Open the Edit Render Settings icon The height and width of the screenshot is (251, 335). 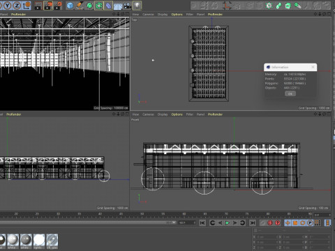point(58,6)
